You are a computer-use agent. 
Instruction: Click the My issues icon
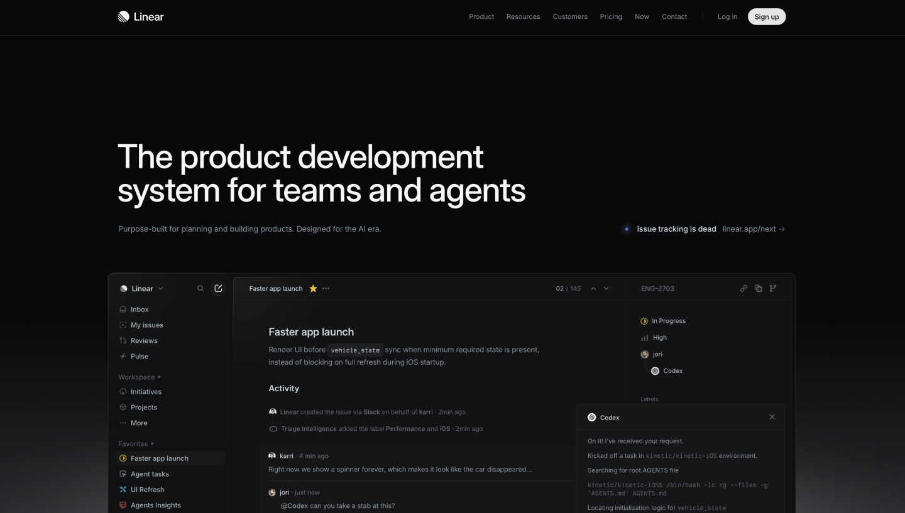coord(123,325)
